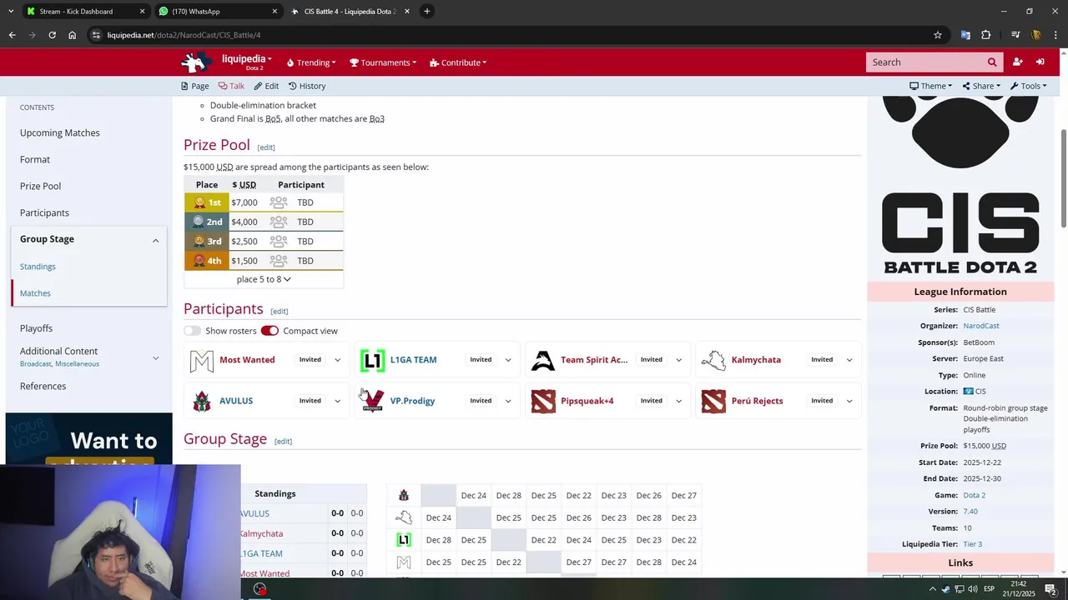Screen dimensions: 1068x600
Task: Open the Chrome three-dot menu
Action: 1055,35
